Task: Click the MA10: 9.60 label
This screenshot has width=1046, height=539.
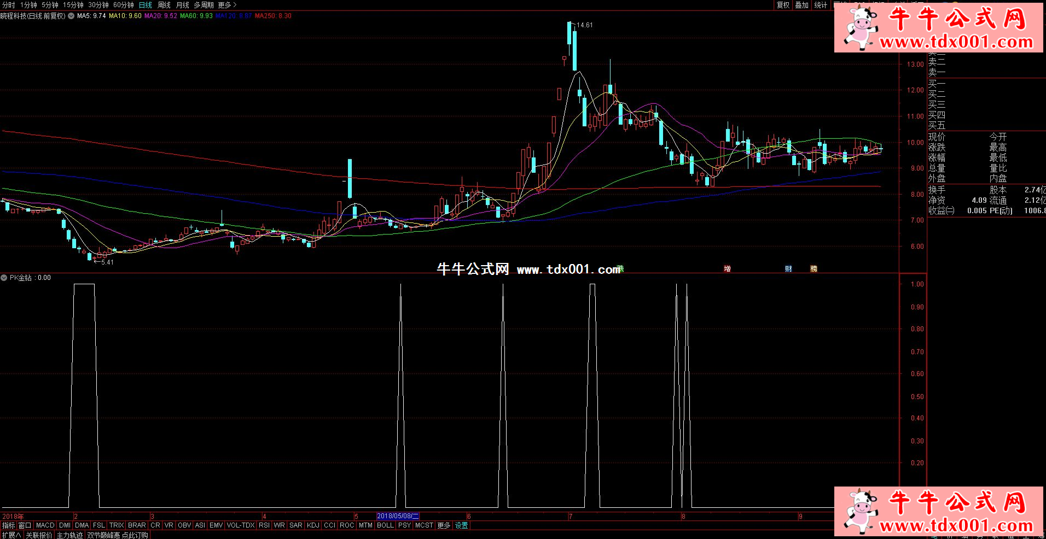Action: tap(125, 16)
